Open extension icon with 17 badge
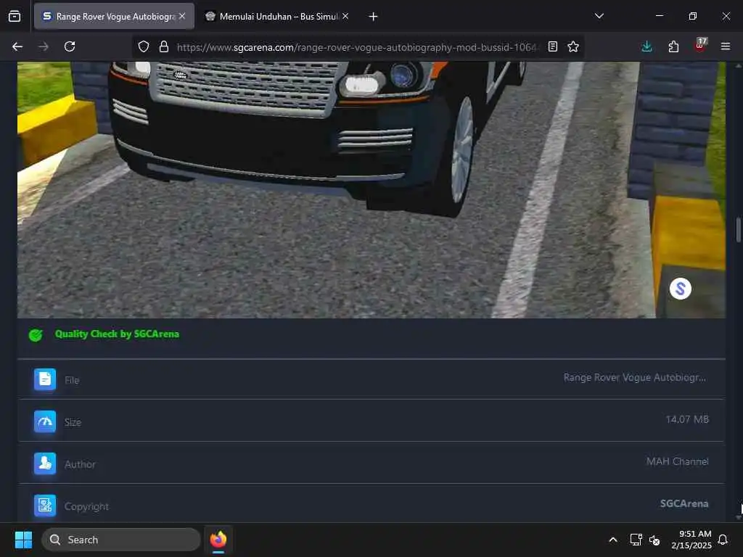Screen dimensions: 743x557 tap(700, 46)
